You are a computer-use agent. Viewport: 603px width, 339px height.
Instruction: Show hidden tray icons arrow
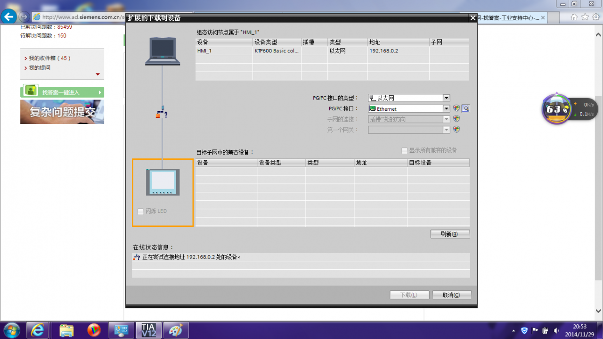[513, 331]
